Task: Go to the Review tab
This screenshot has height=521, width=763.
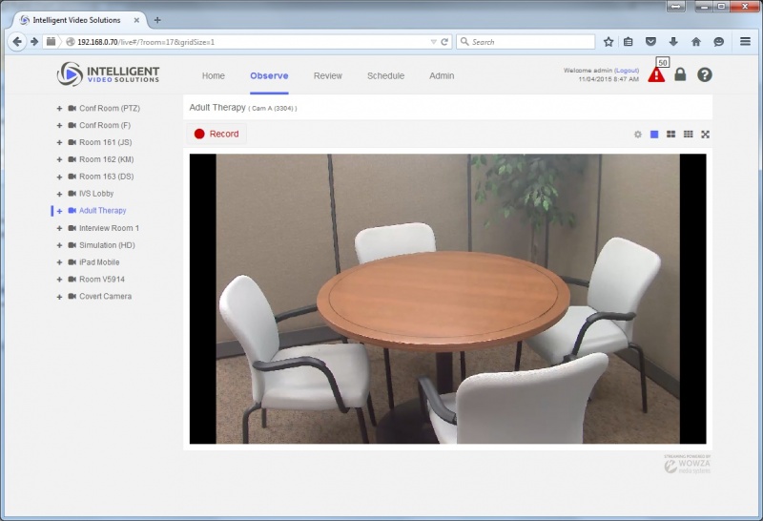Action: coord(327,76)
